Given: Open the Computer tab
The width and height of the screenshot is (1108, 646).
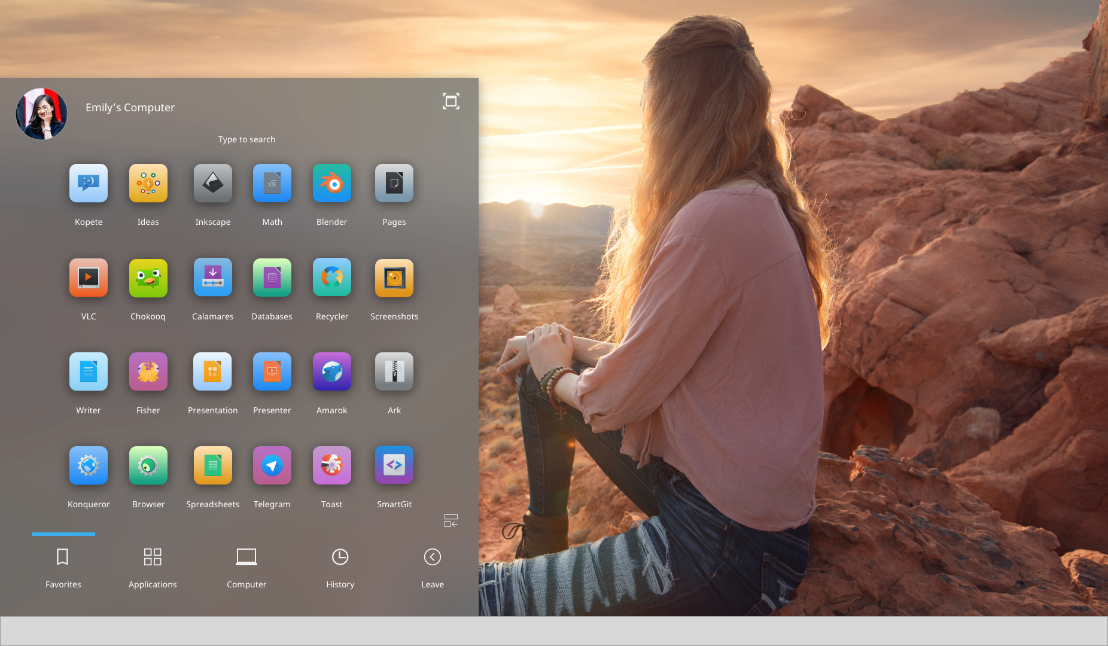Looking at the screenshot, I should click(x=246, y=567).
